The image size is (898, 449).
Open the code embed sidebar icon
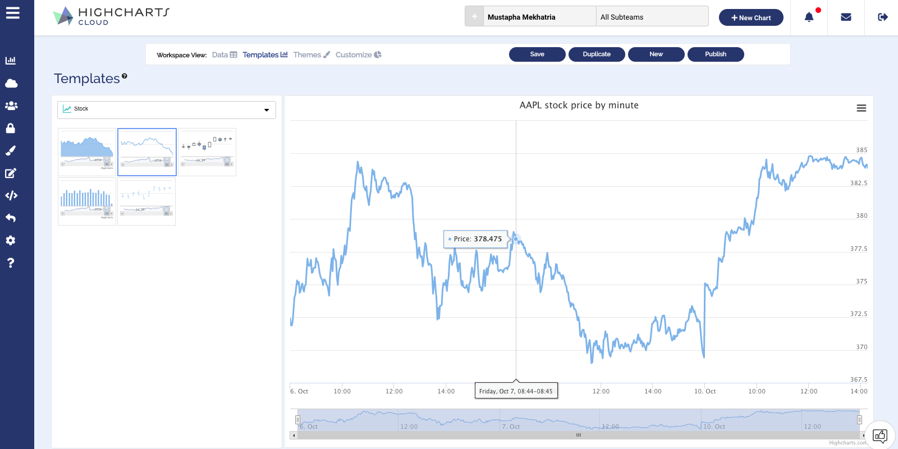click(x=11, y=195)
